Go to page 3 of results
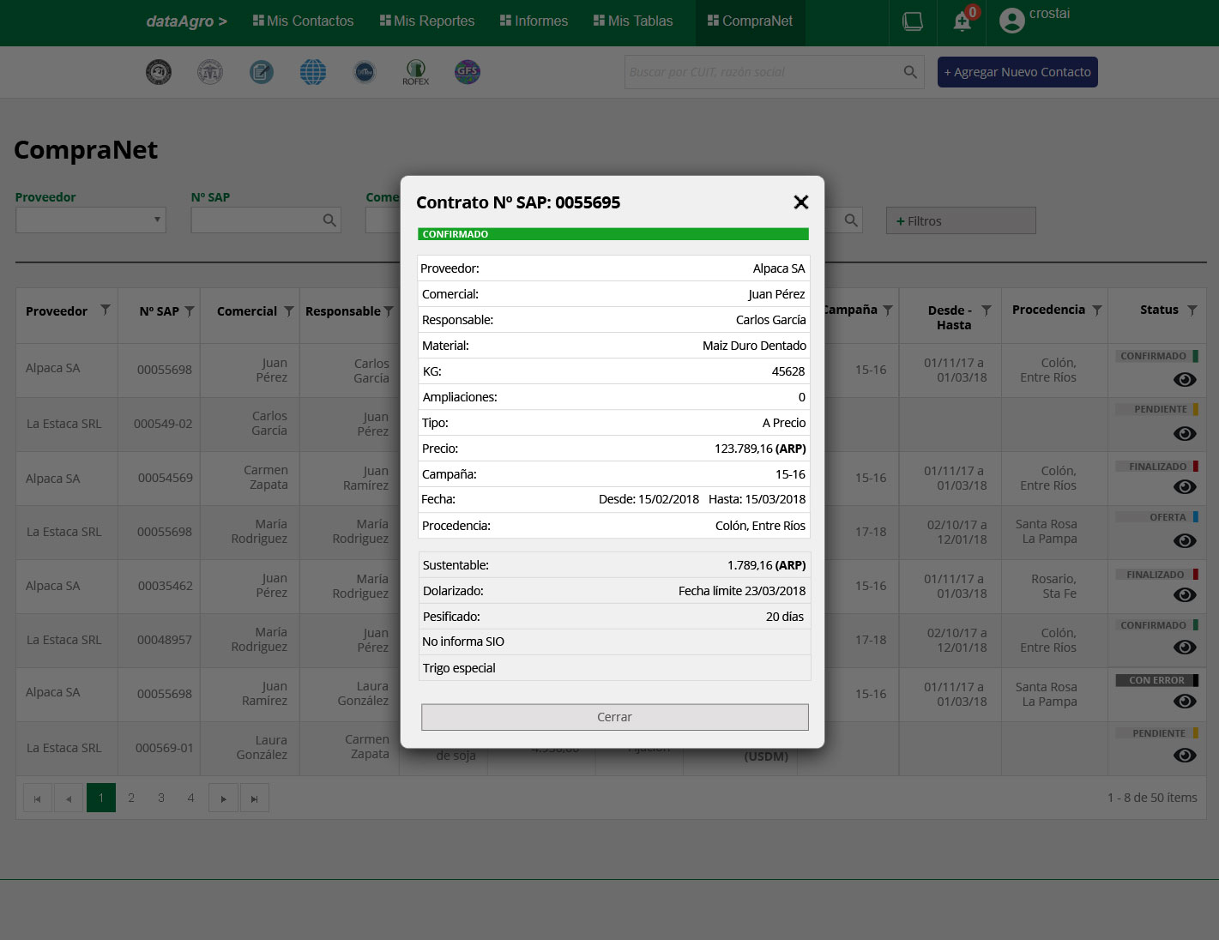The image size is (1219, 940). [161, 798]
